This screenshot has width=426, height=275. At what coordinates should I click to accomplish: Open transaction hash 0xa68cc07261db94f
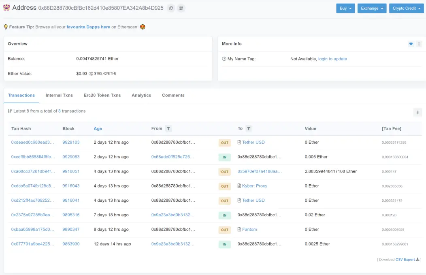[33, 171]
